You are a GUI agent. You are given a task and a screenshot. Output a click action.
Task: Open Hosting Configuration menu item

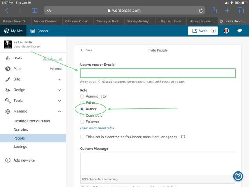(32, 121)
